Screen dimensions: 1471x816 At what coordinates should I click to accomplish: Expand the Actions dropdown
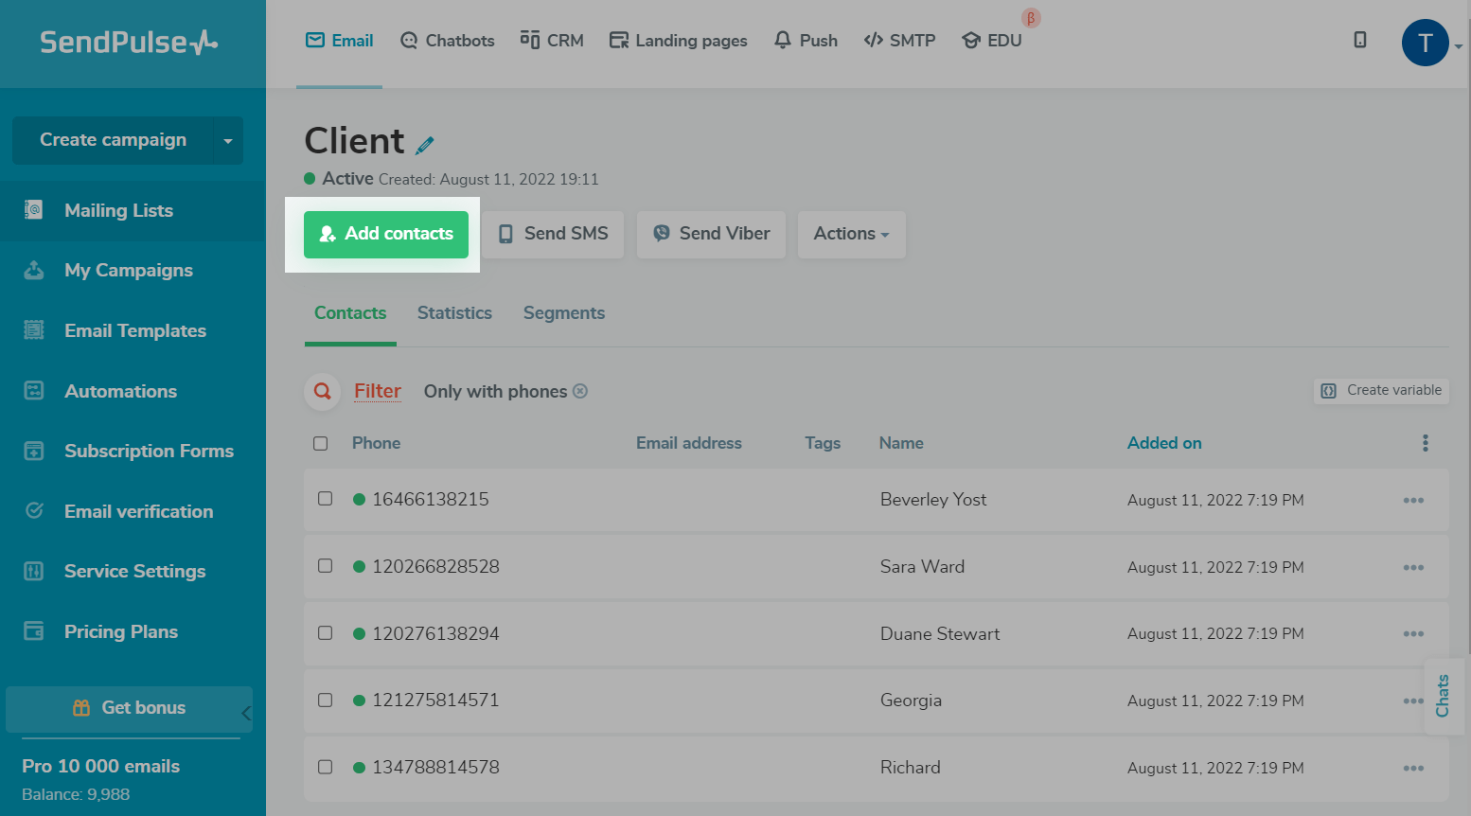851,234
